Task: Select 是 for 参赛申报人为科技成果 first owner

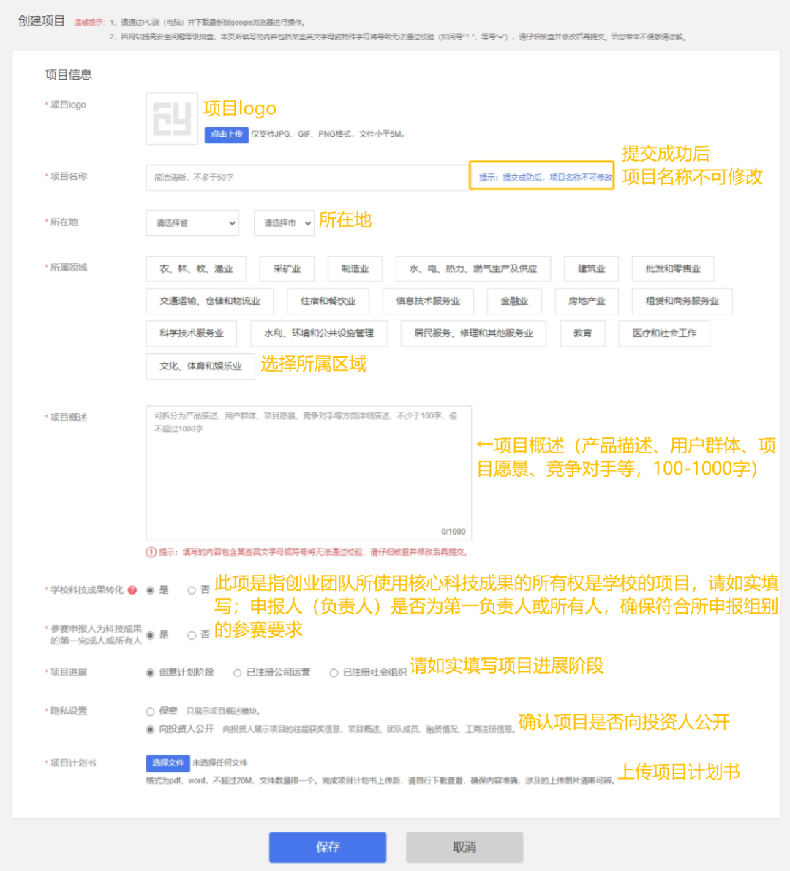Action: pos(151,635)
